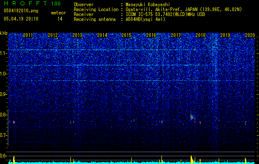Viewport: 259px width, 164px height.
Task: Click the date stamp 05.04.19 20:10
Action: pyautogui.click(x=21, y=19)
